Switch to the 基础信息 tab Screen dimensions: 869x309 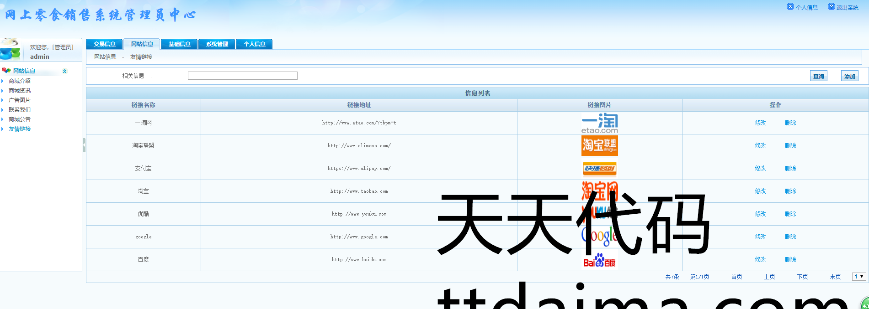(x=179, y=44)
